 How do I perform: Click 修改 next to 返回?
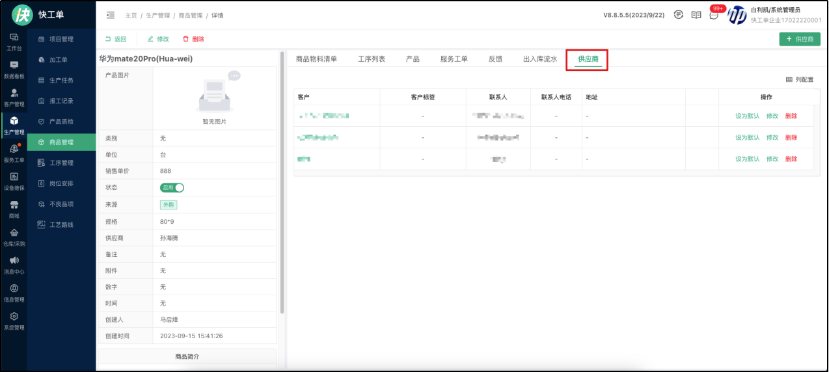click(x=158, y=39)
